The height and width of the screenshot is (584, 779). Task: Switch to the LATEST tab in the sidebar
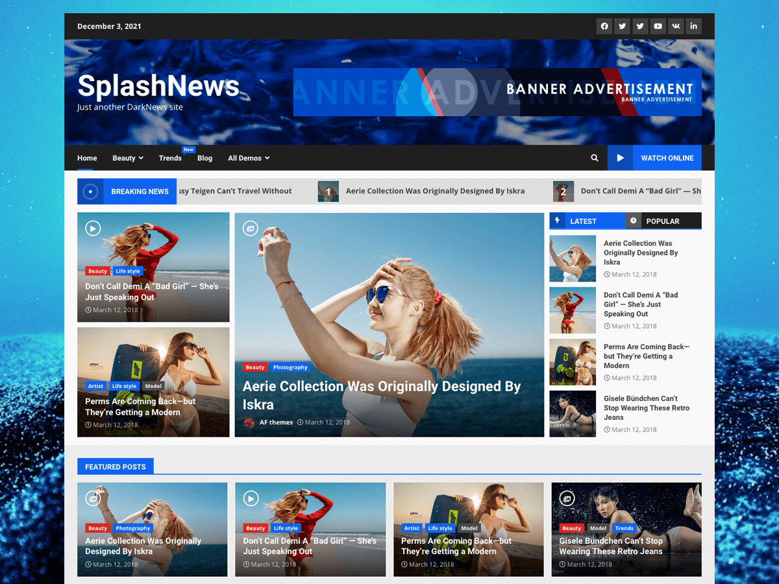pyautogui.click(x=583, y=221)
